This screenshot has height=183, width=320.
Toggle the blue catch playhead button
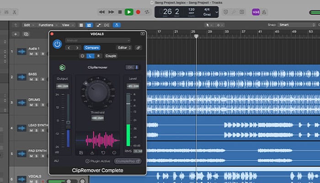tap(117, 25)
